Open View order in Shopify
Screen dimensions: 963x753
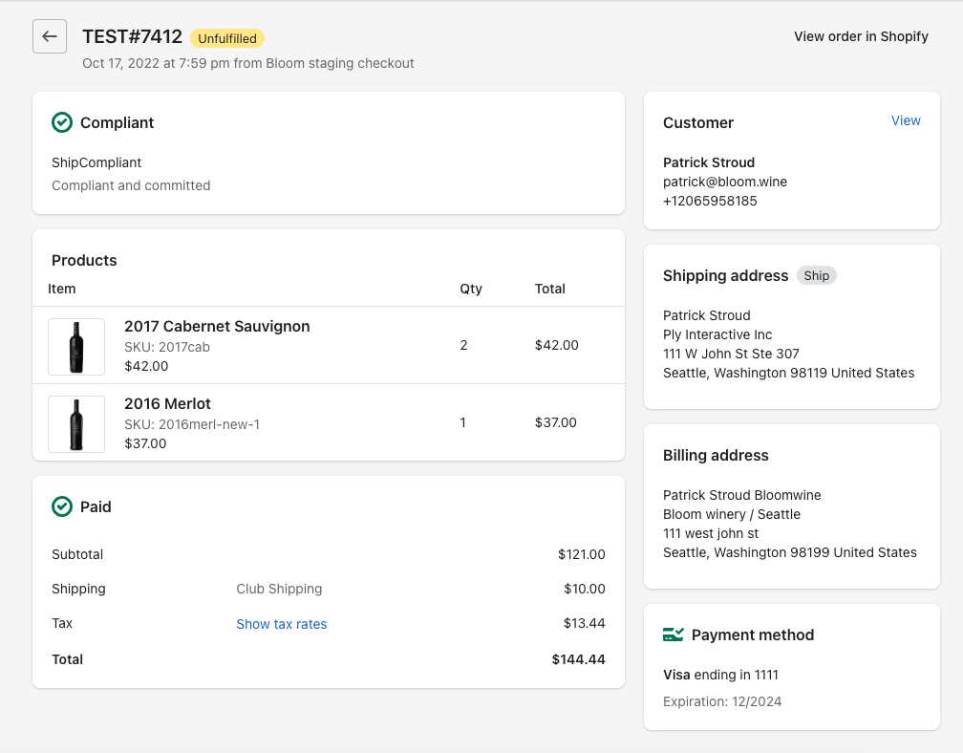tap(861, 36)
